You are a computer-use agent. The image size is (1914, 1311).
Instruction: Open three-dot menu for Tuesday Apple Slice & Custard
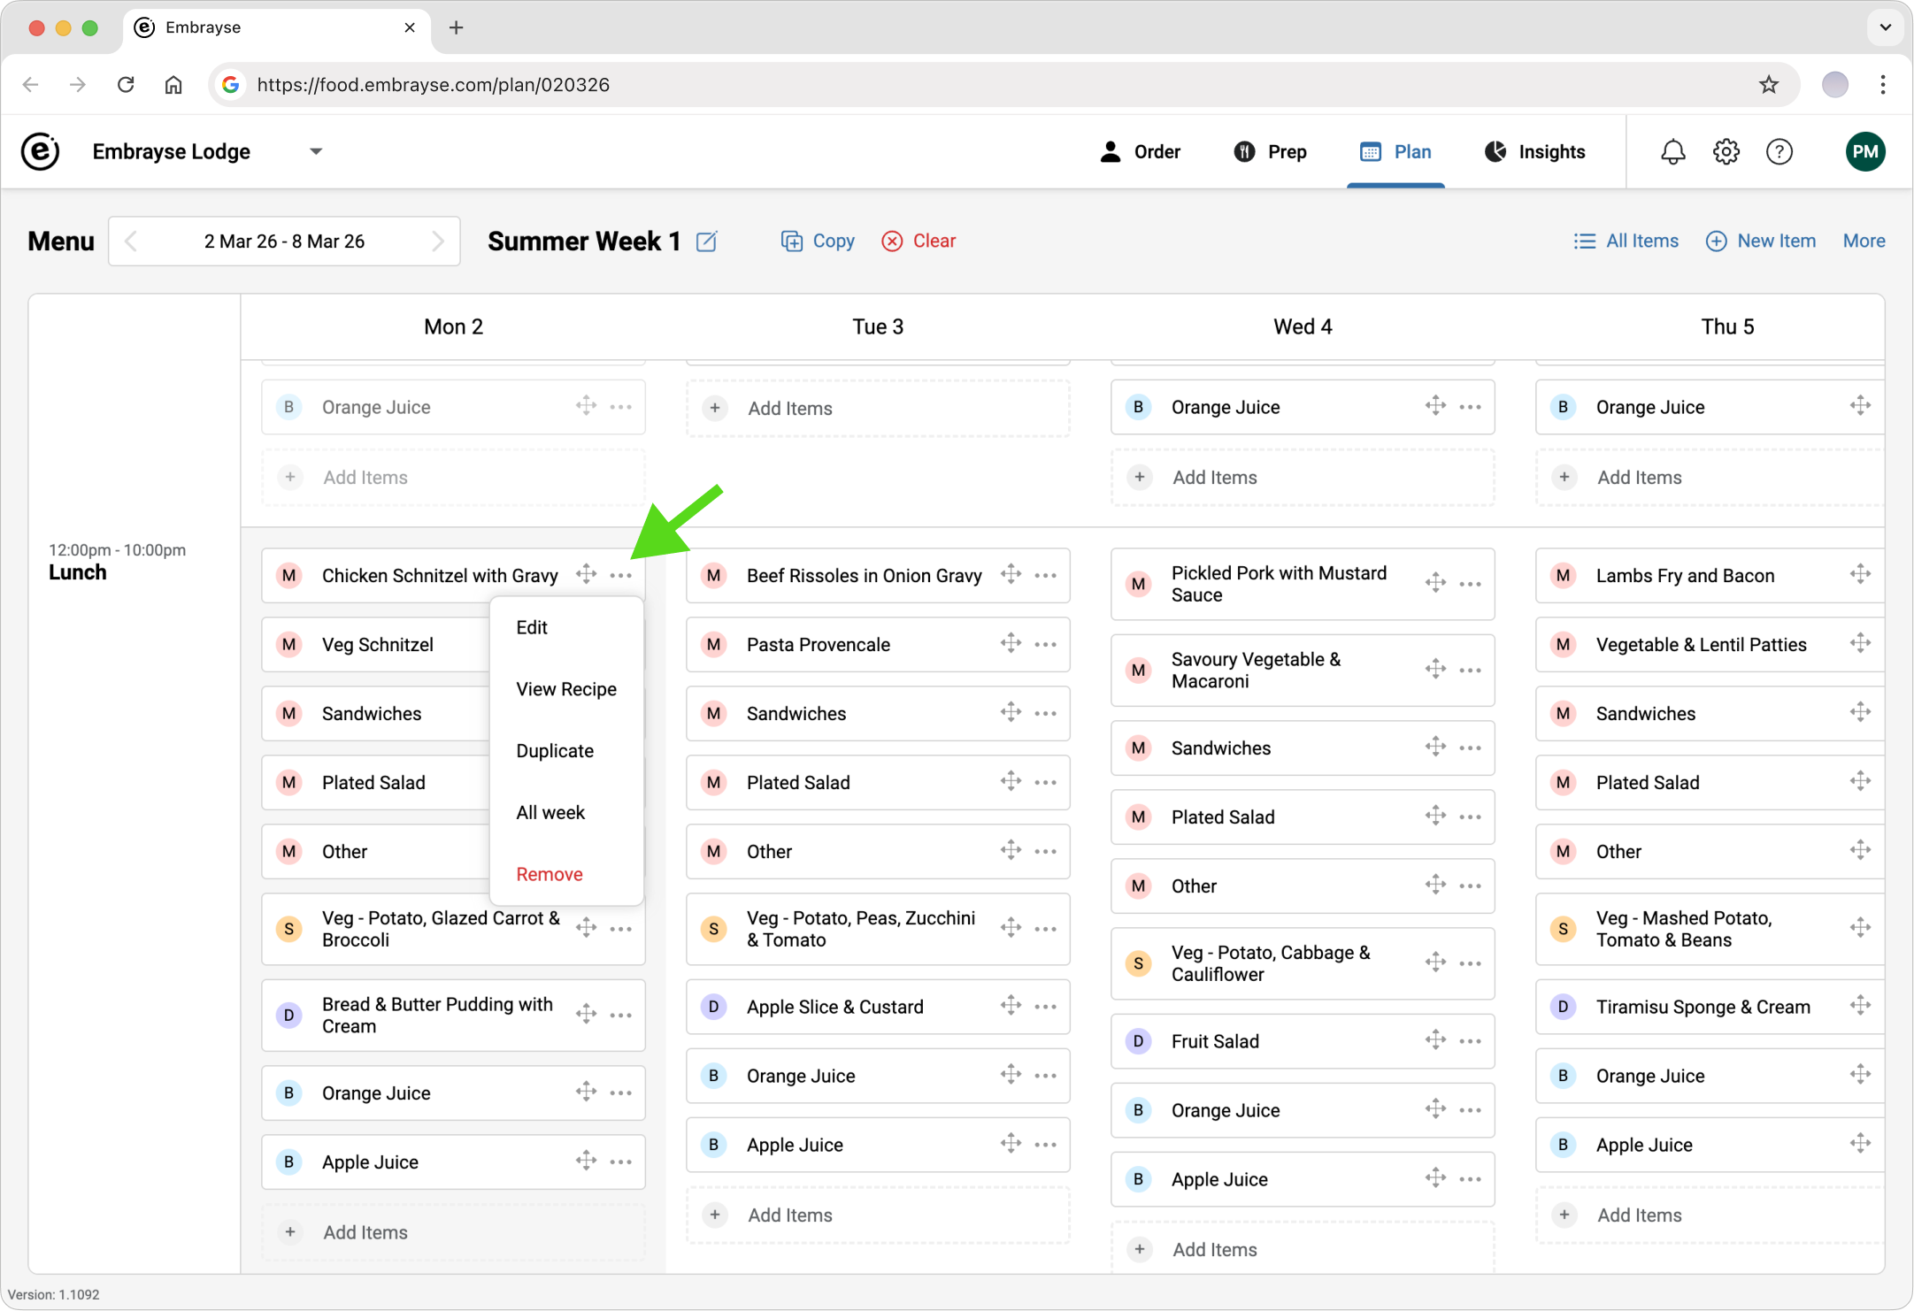pos(1046,1007)
